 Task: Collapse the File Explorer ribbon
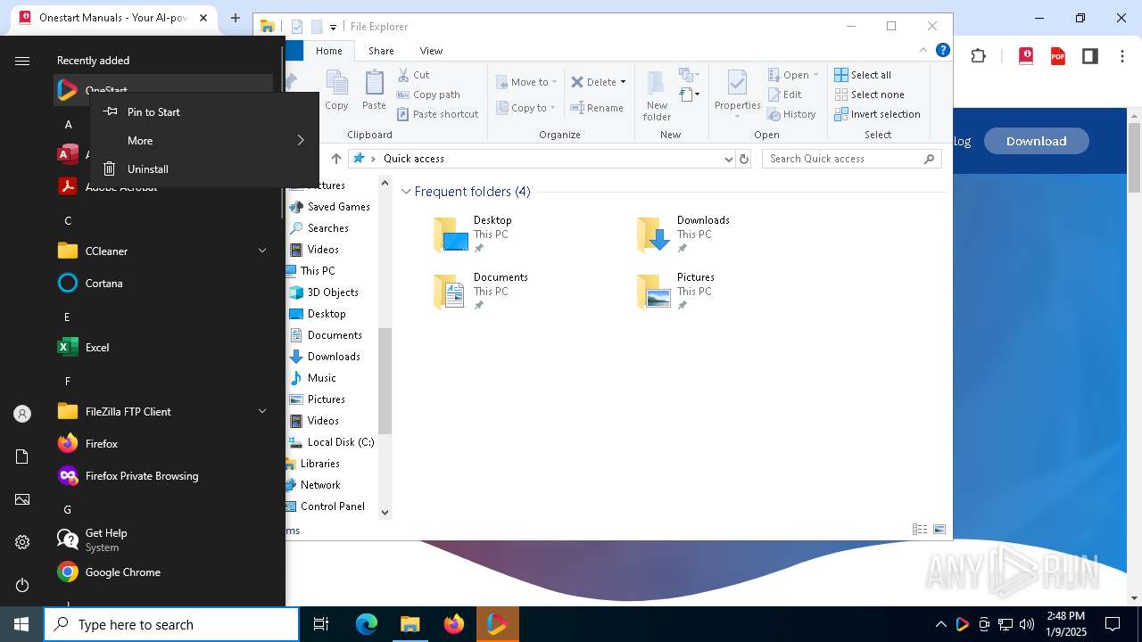923,51
